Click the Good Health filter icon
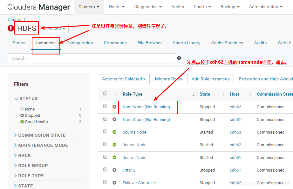 [x=22, y=122]
